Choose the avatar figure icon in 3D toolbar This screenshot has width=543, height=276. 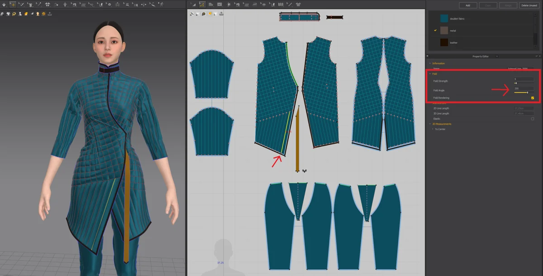(x=65, y=5)
